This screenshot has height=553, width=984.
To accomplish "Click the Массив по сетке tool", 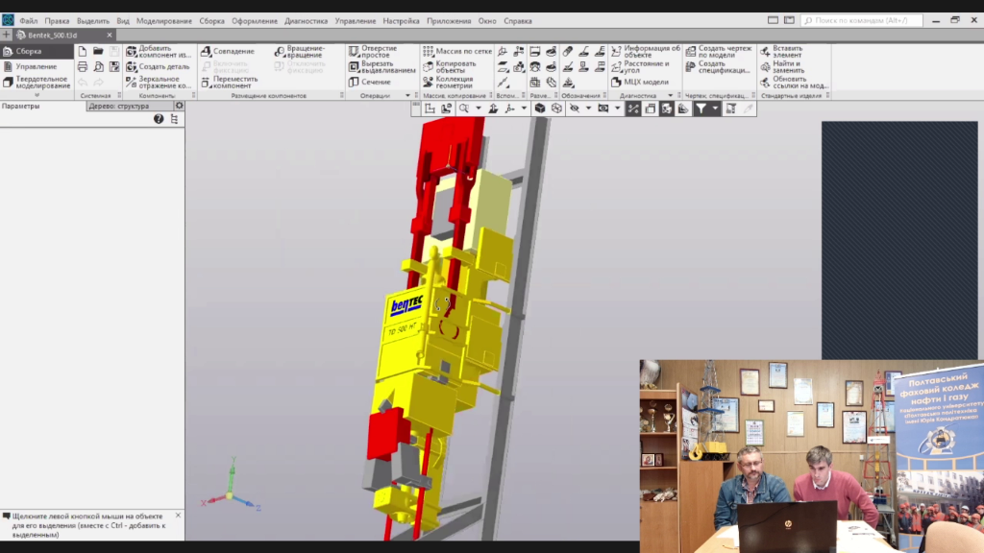I will click(x=457, y=52).
